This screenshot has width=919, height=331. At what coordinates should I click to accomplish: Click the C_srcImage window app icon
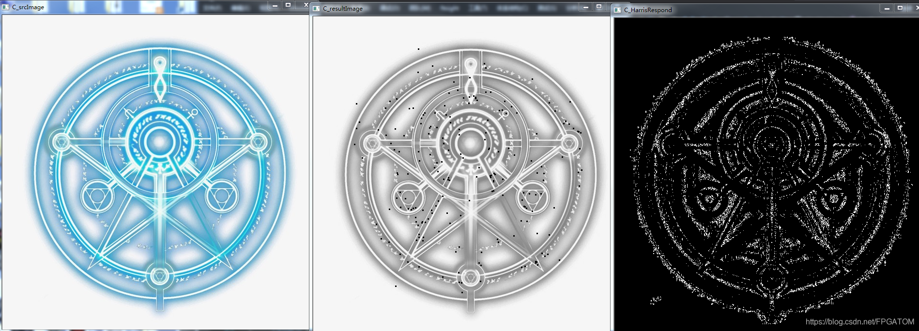tap(6, 7)
